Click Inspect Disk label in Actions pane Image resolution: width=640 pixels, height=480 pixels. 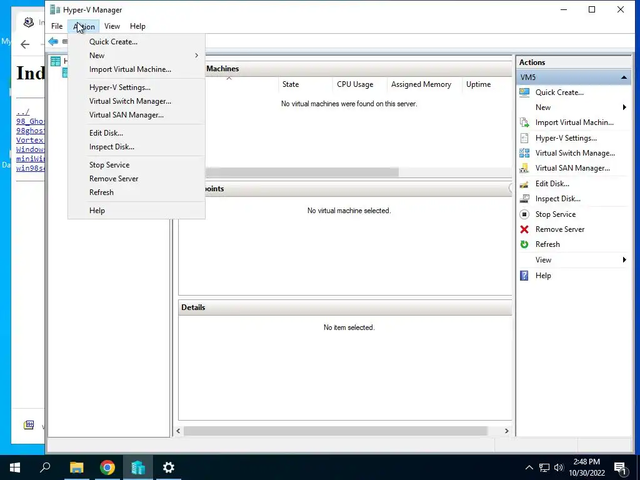pyautogui.click(x=558, y=199)
